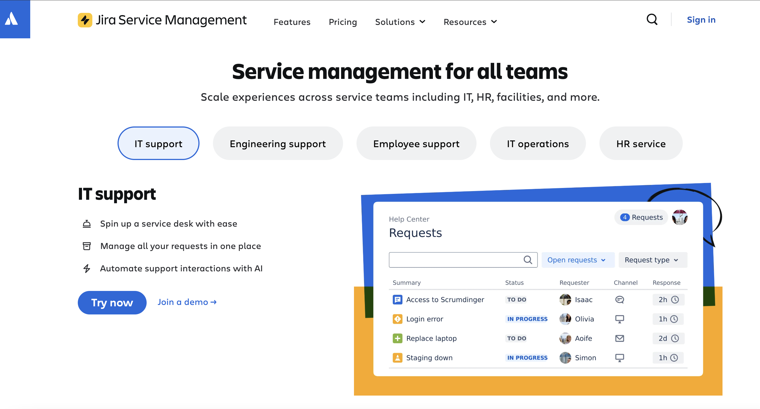This screenshot has width=760, height=409.
Task: Click the green plus icon for Replace laptop
Action: pos(397,339)
